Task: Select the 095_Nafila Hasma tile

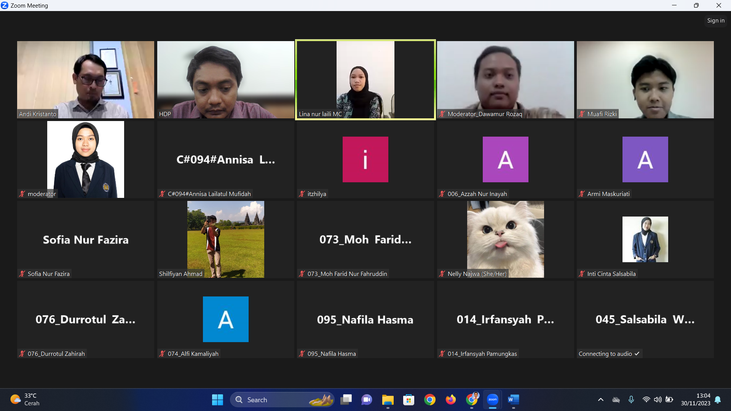Action: [365, 319]
